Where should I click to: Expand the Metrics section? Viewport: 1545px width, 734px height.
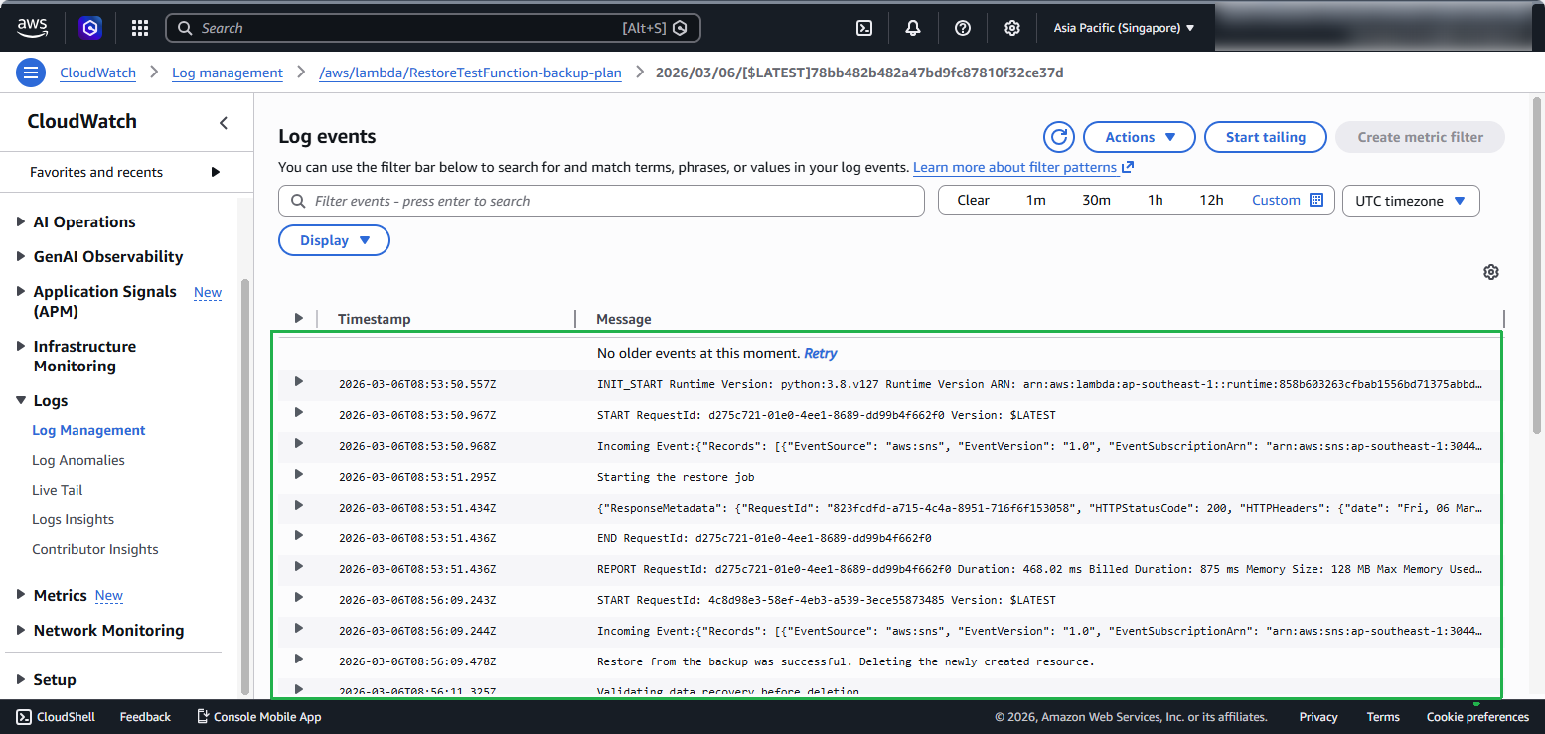point(22,595)
